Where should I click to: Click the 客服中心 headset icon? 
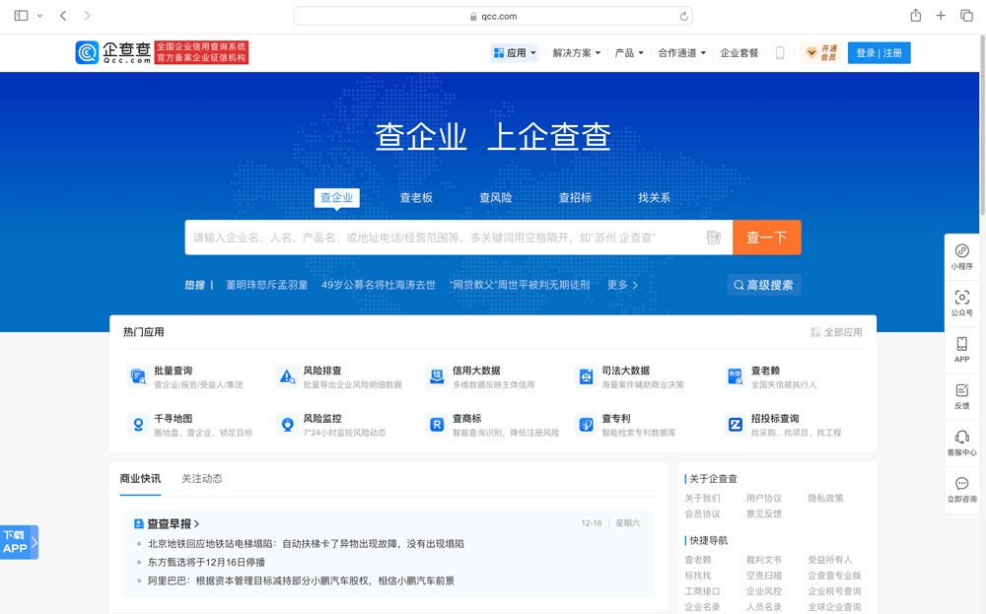point(961,438)
